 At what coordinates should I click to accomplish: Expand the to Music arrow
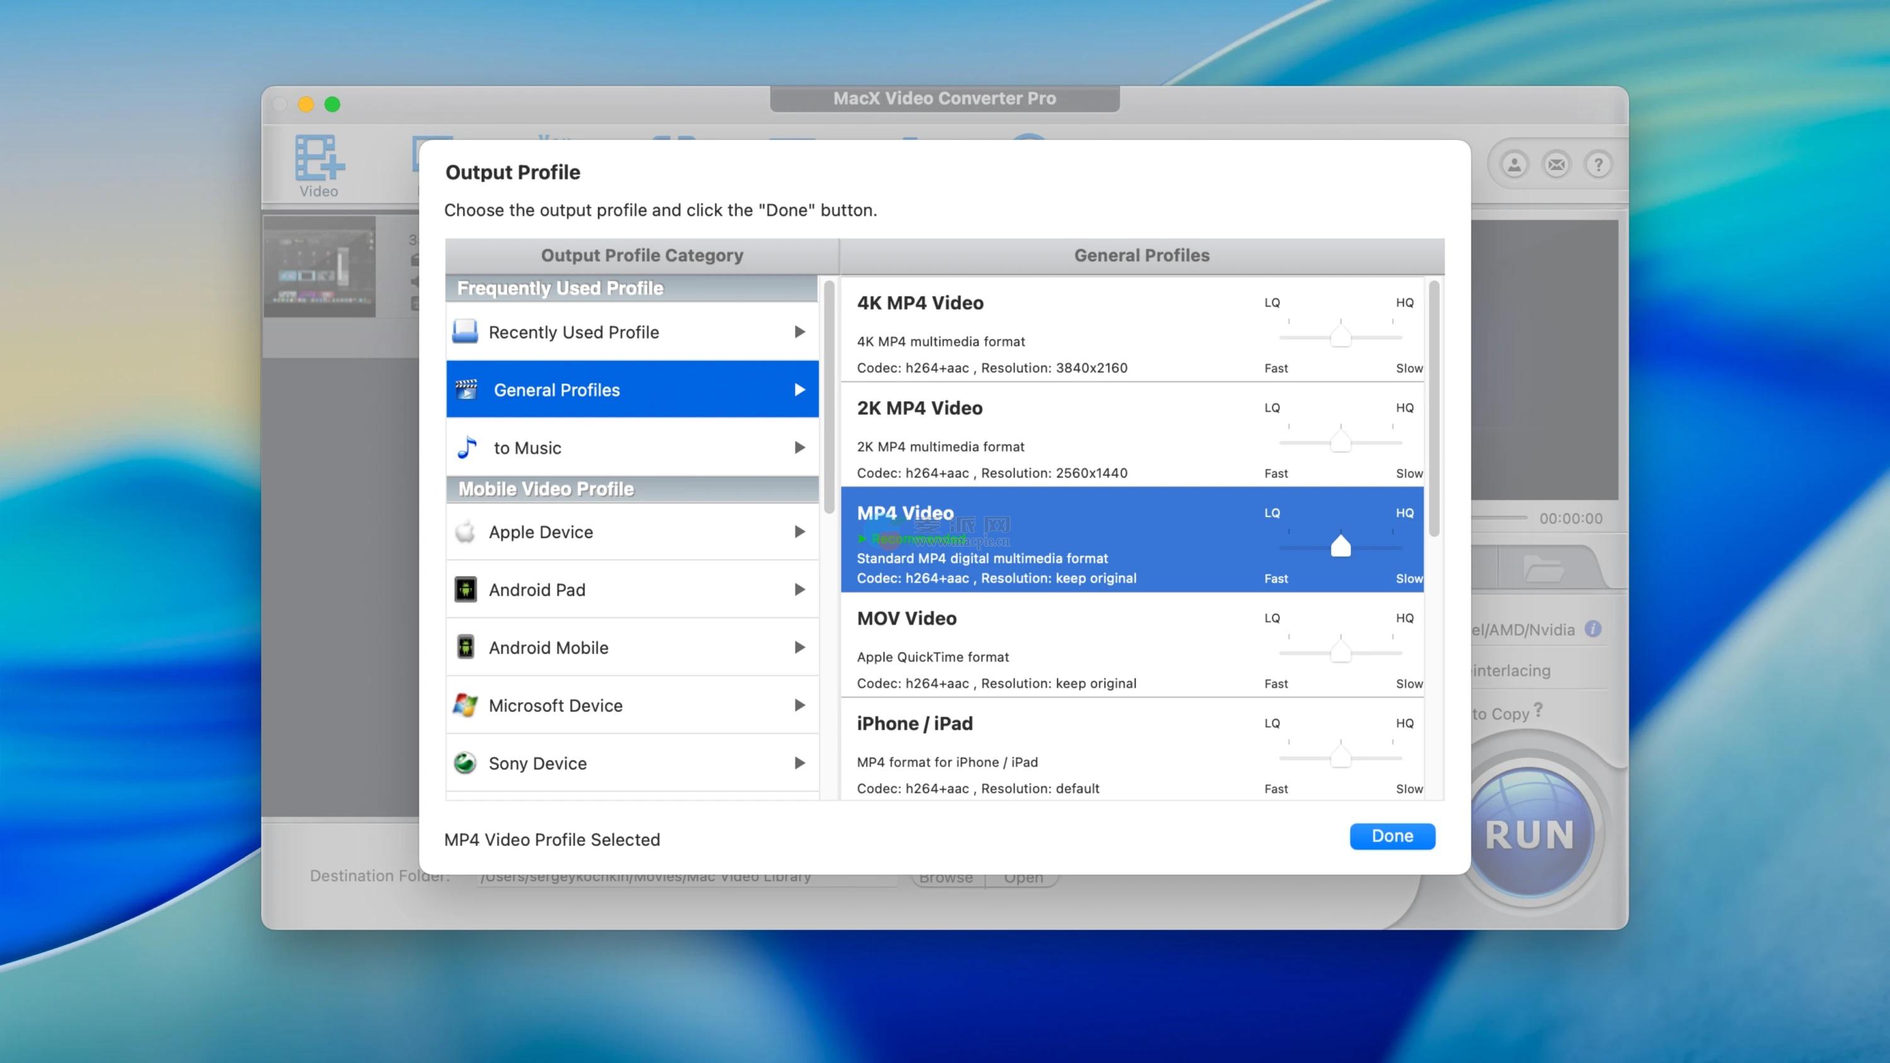pyautogui.click(x=799, y=448)
